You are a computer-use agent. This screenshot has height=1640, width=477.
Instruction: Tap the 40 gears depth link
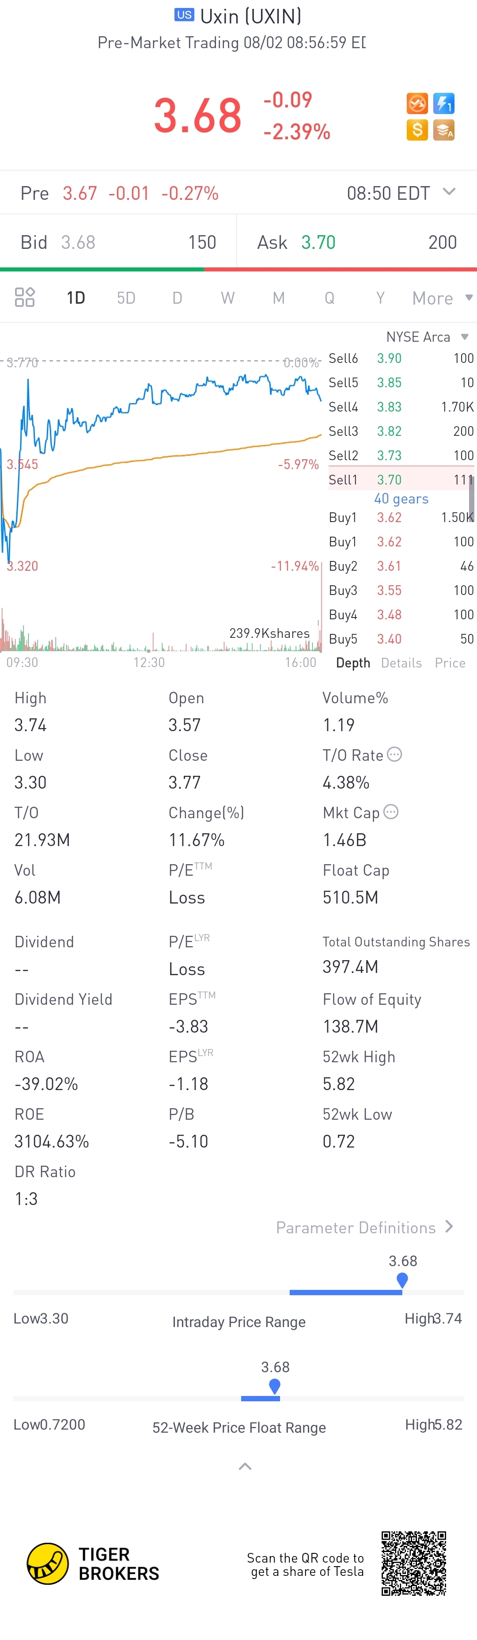point(401,499)
